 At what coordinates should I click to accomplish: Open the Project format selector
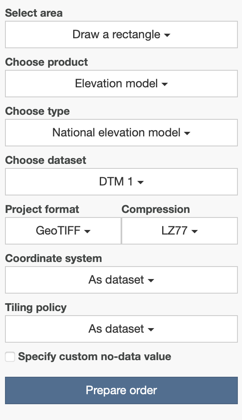(63, 231)
